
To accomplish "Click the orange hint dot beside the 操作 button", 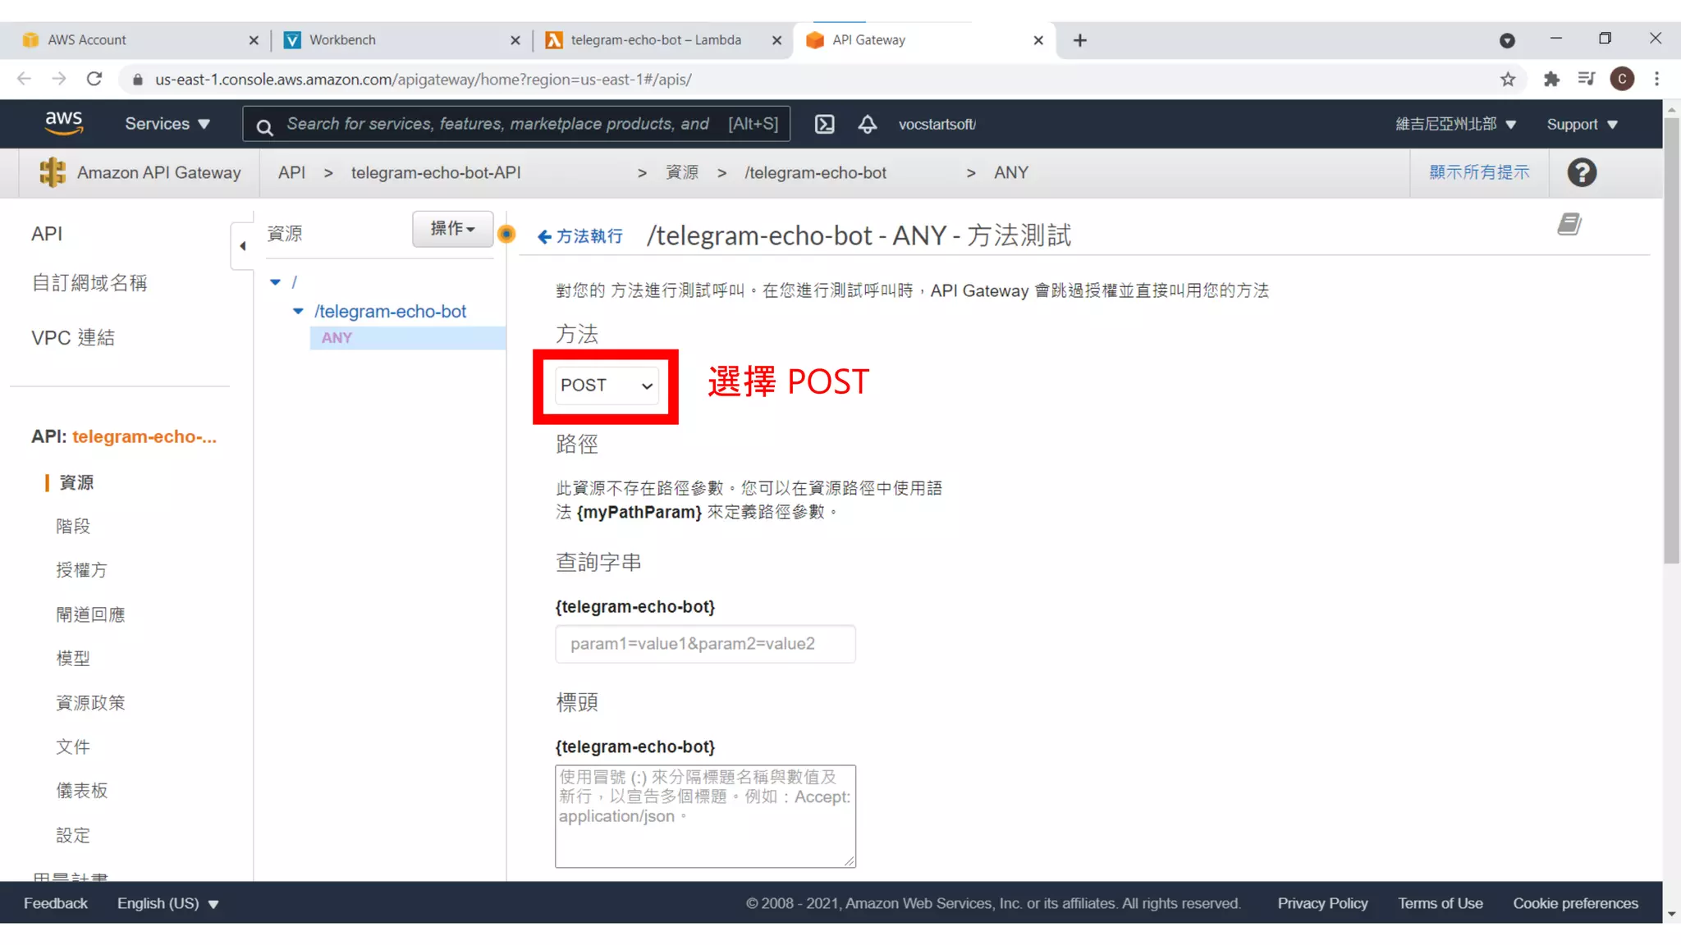I will coord(506,234).
